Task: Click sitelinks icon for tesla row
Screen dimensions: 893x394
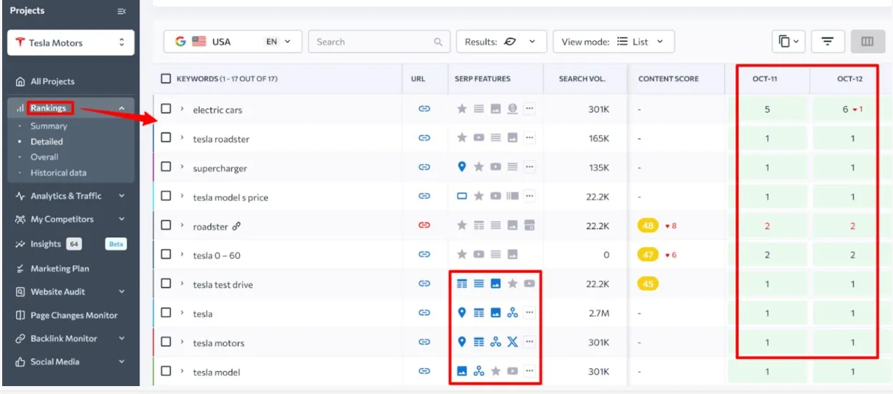Action: point(512,313)
